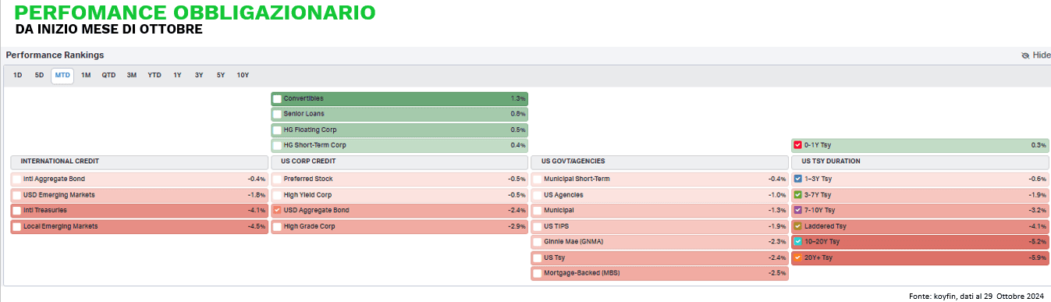Click the US TSY DURATION header

[920, 162]
